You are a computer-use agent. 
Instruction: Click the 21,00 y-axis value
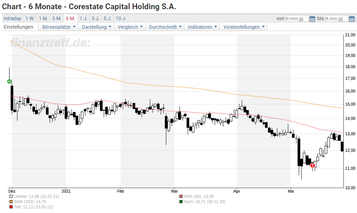point(350,35)
